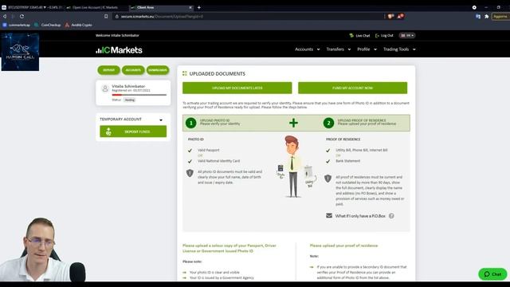Click the 'Welcome Vitalie Schimbator' text
This screenshot has width=510, height=287.
click(x=117, y=35)
